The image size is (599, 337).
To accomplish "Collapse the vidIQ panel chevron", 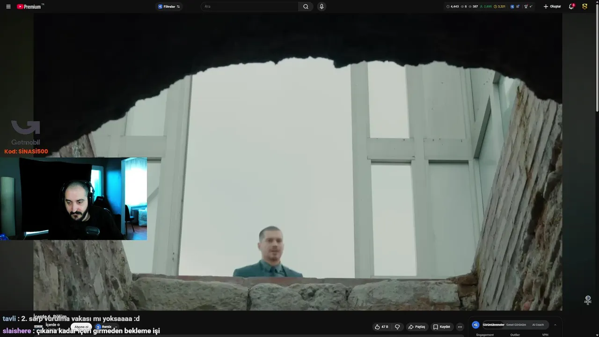I will tap(555, 325).
